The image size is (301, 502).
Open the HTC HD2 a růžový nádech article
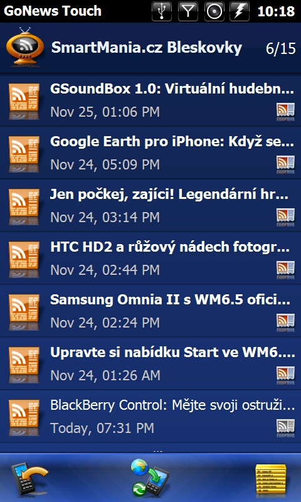[x=150, y=259]
